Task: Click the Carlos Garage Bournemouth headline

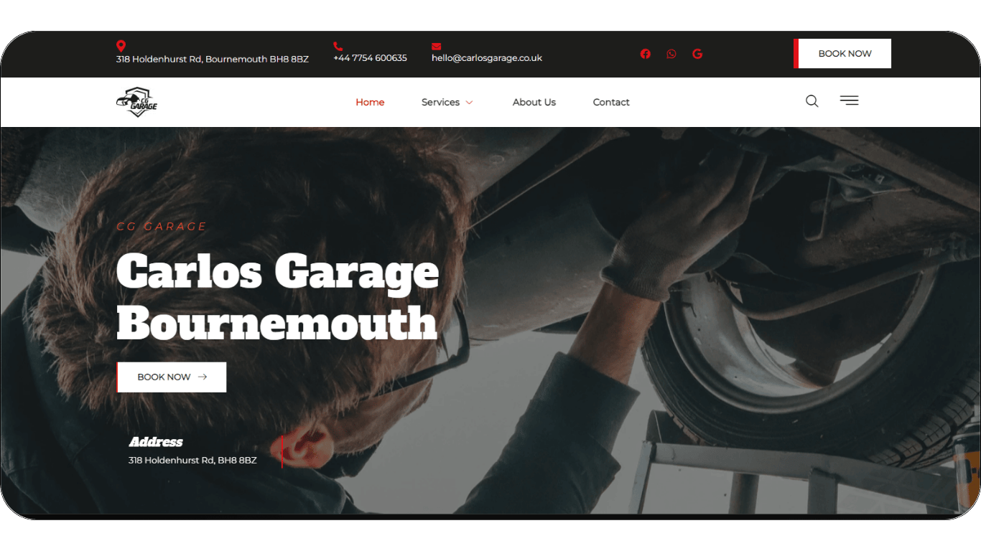Action: (x=277, y=298)
